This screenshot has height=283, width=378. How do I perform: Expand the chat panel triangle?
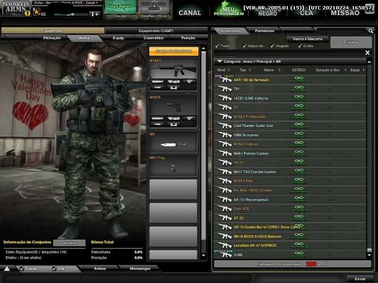point(7,268)
